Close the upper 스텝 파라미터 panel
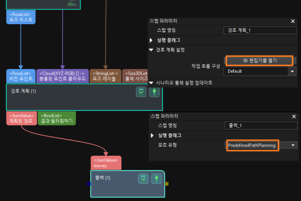The height and width of the screenshot is (201, 301). [293, 21]
